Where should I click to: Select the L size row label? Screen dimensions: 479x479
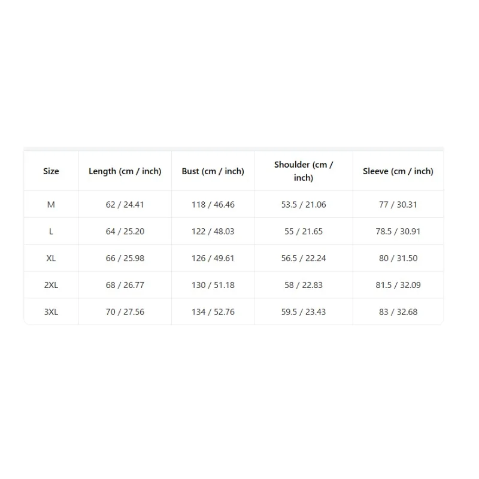[x=51, y=232]
